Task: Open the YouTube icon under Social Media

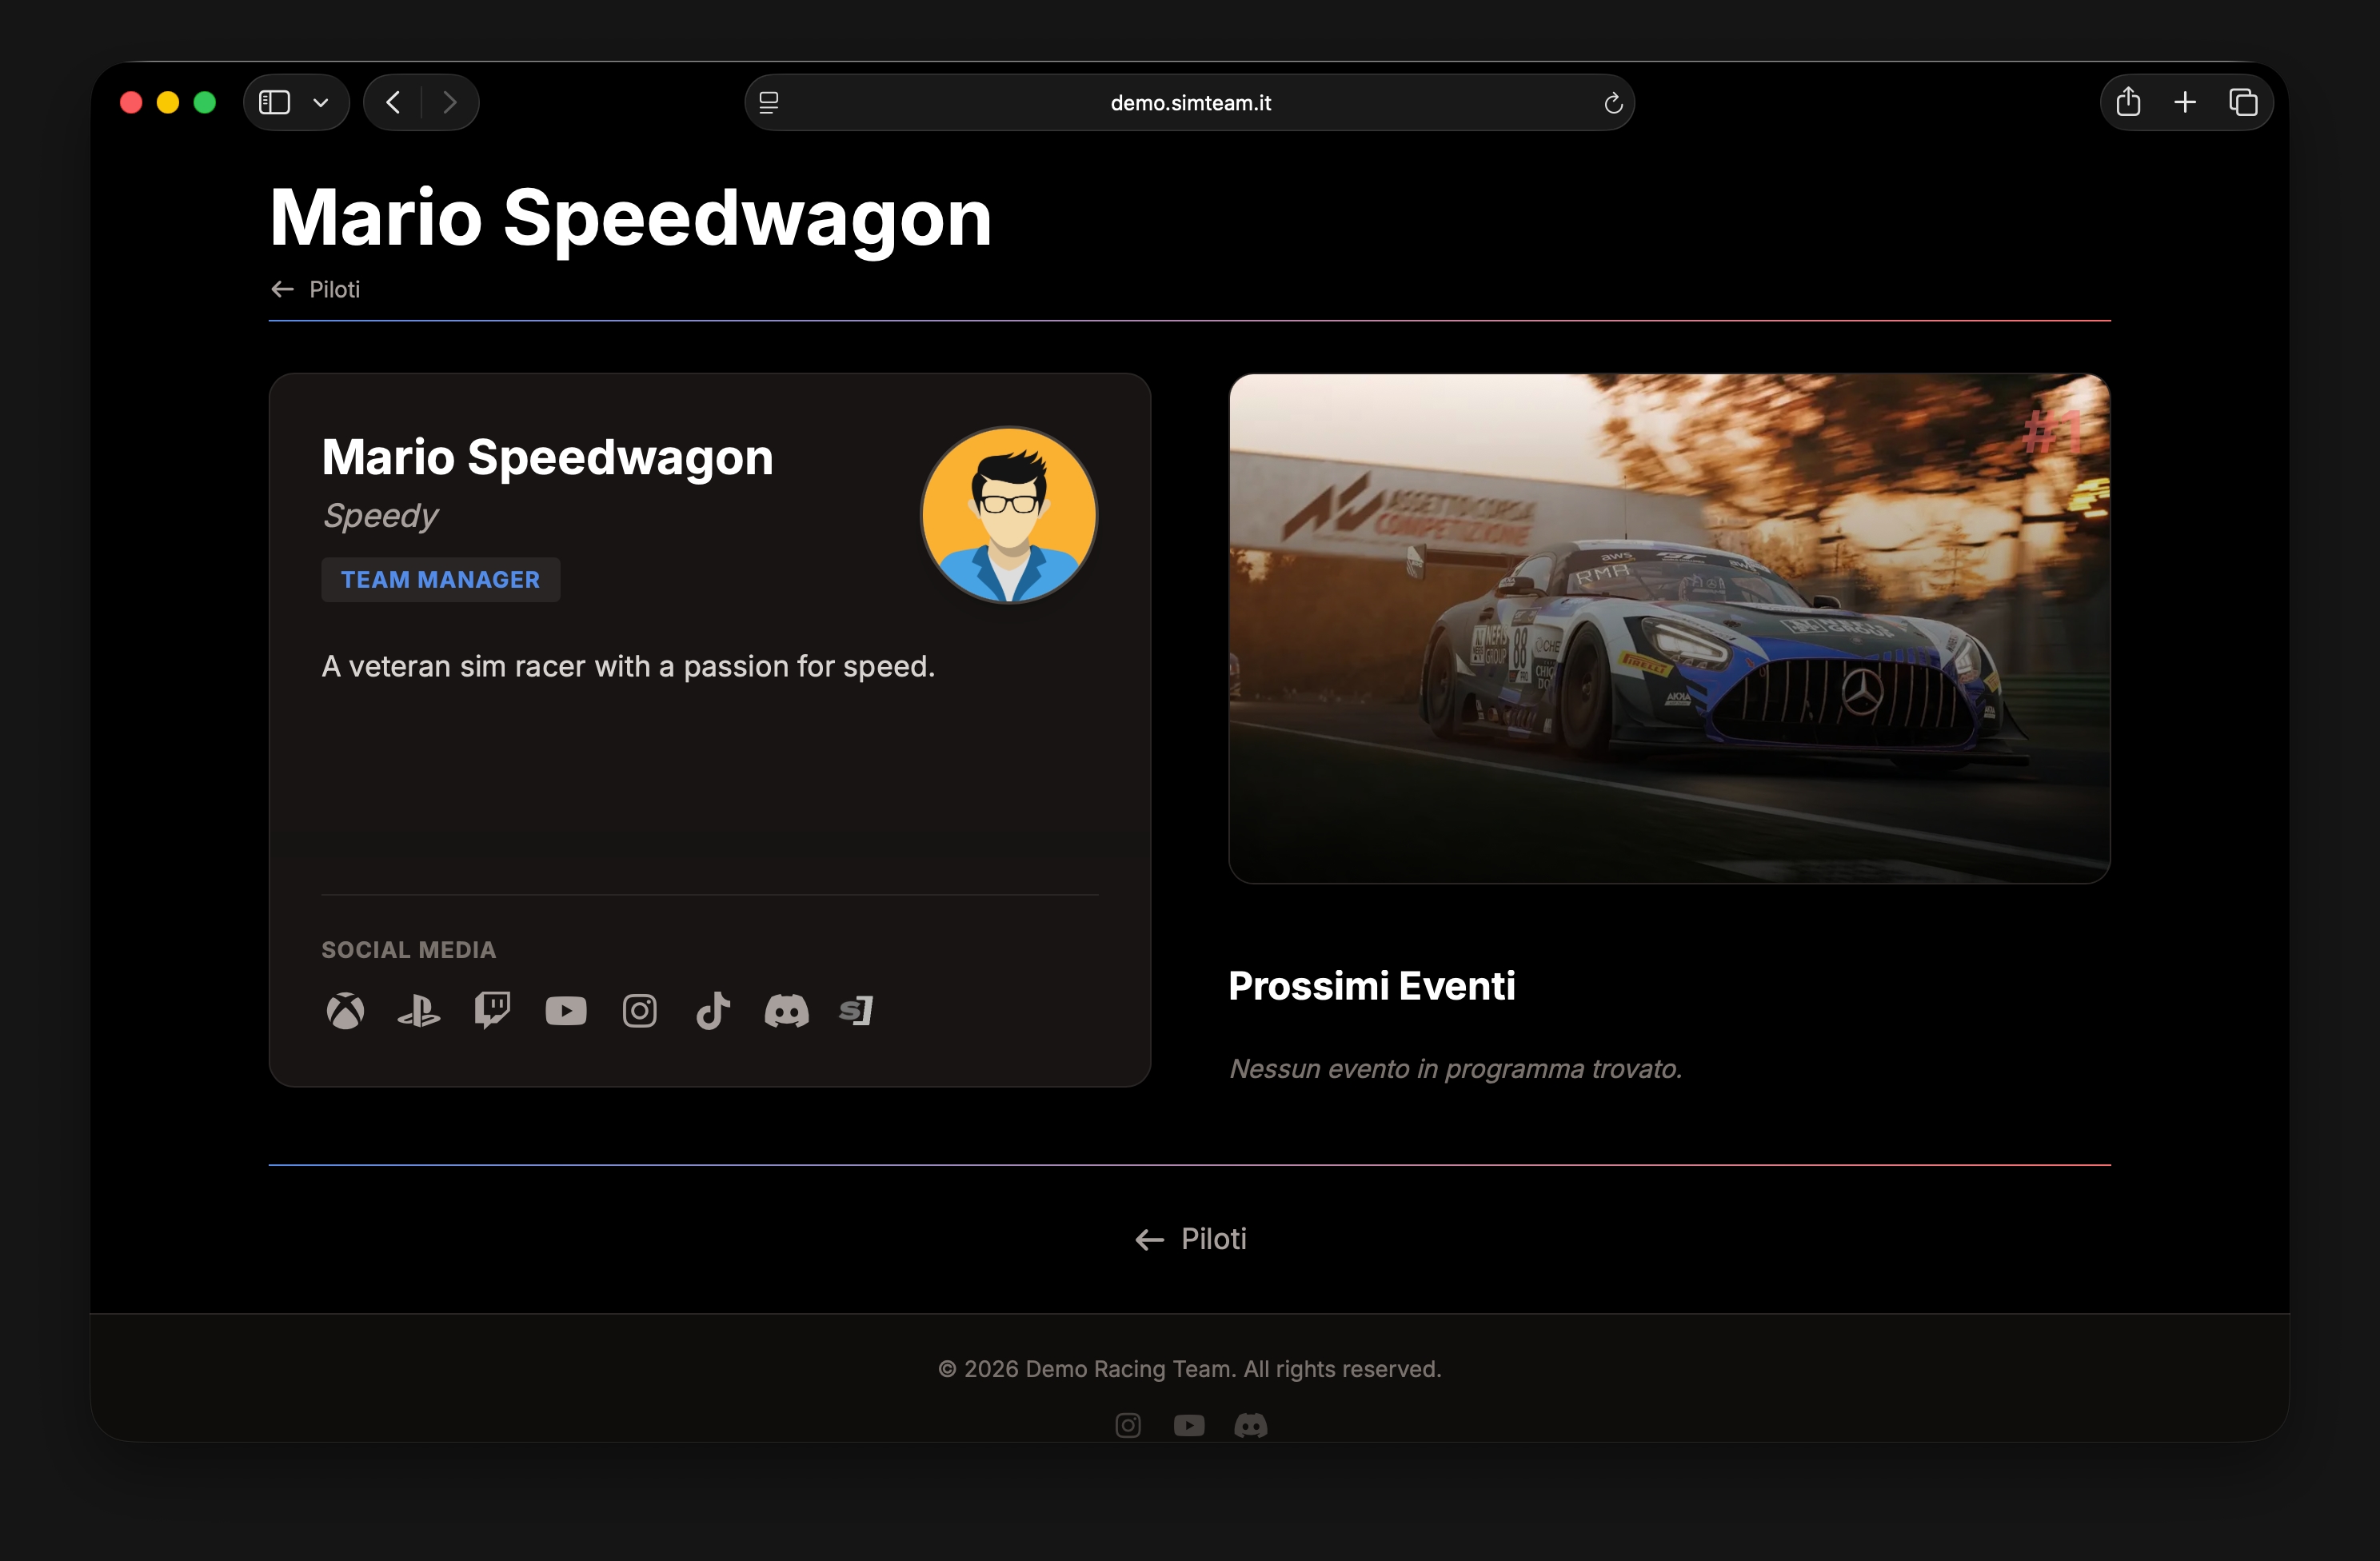Action: pos(566,1011)
